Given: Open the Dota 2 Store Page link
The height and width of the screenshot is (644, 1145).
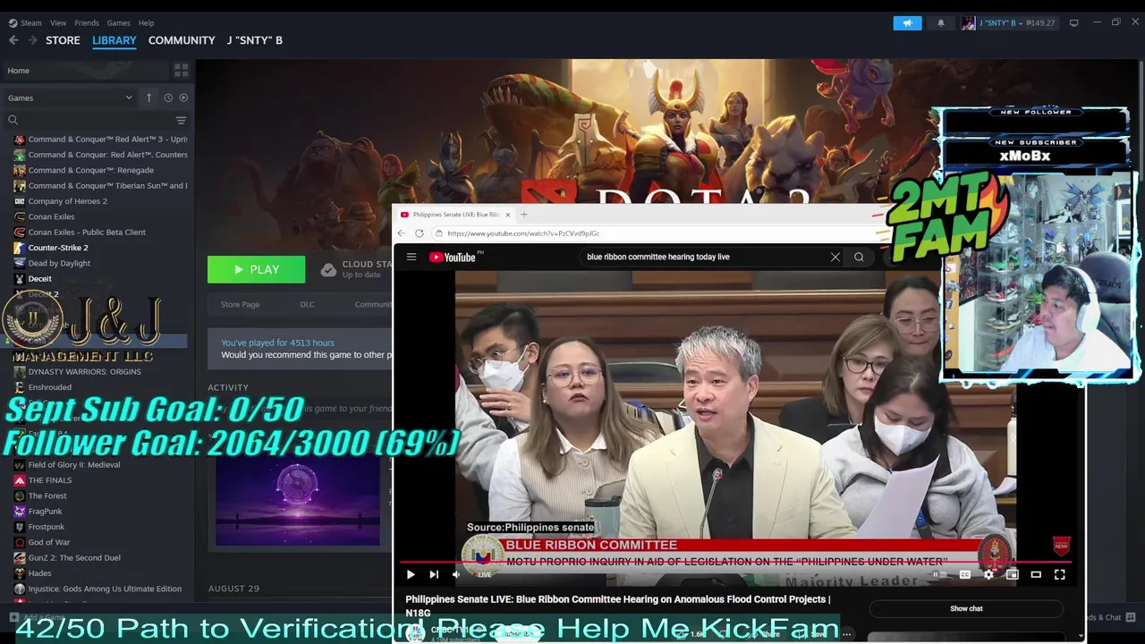Looking at the screenshot, I should tap(240, 304).
